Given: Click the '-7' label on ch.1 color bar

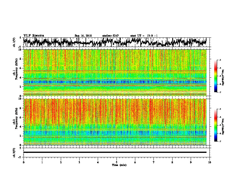Looking at the screenshot, I should 220,92.
